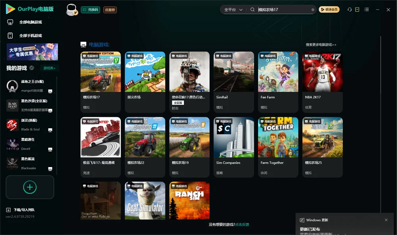Viewport: 397px width, 235px height.
Task: Click the download queue arrow icon
Action: 8,210
